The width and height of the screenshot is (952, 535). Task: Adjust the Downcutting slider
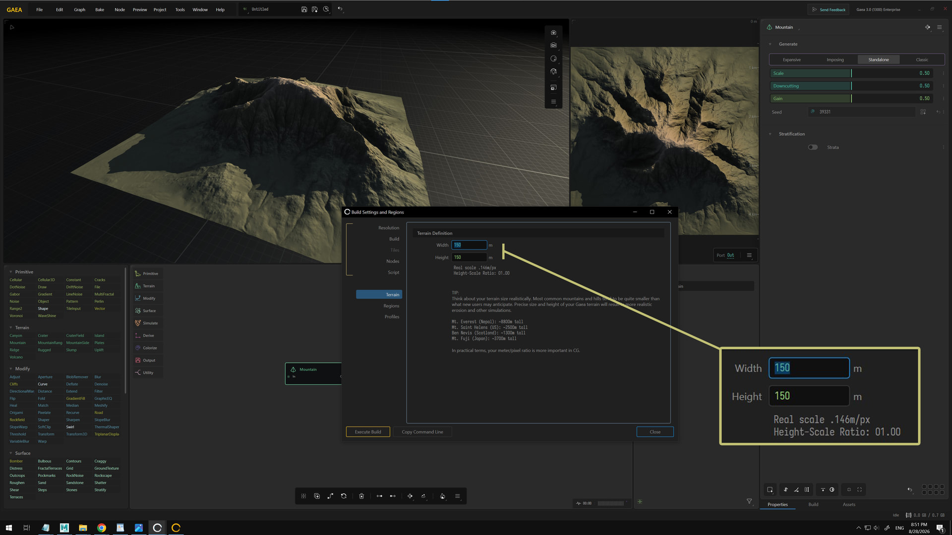pyautogui.click(x=851, y=86)
